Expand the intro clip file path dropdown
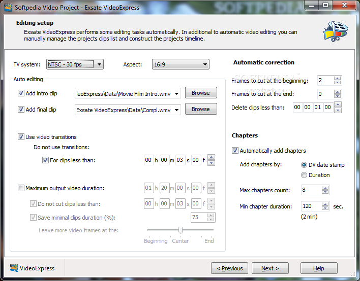The width and height of the screenshot is (360, 281). click(176, 94)
